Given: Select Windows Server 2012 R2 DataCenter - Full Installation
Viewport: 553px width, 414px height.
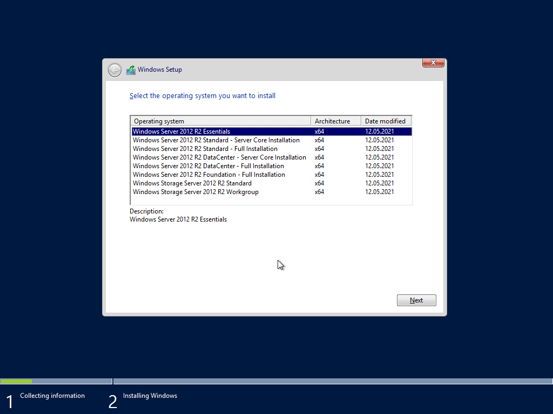Looking at the screenshot, I should (x=272, y=166).
